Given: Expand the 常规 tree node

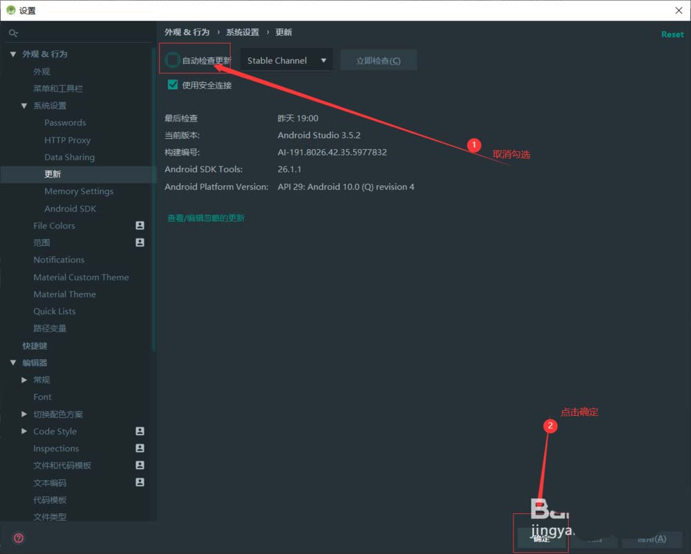Looking at the screenshot, I should 24,380.
